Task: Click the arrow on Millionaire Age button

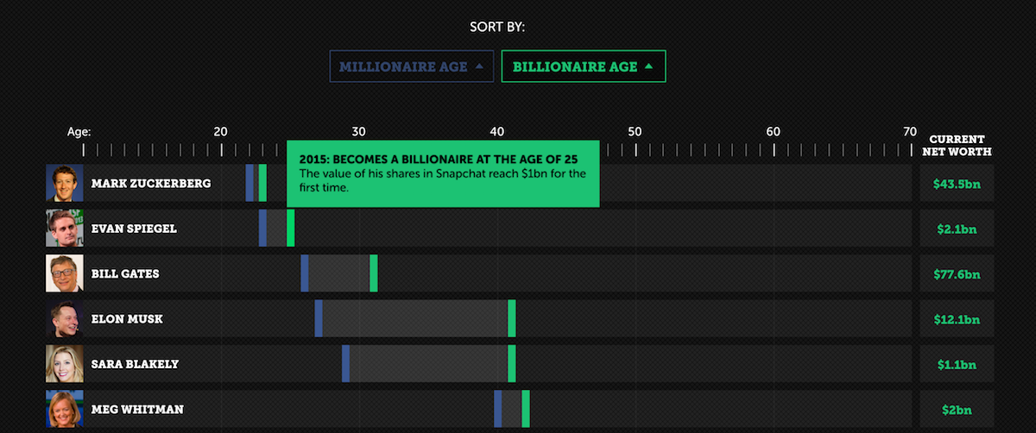Action: tap(478, 66)
